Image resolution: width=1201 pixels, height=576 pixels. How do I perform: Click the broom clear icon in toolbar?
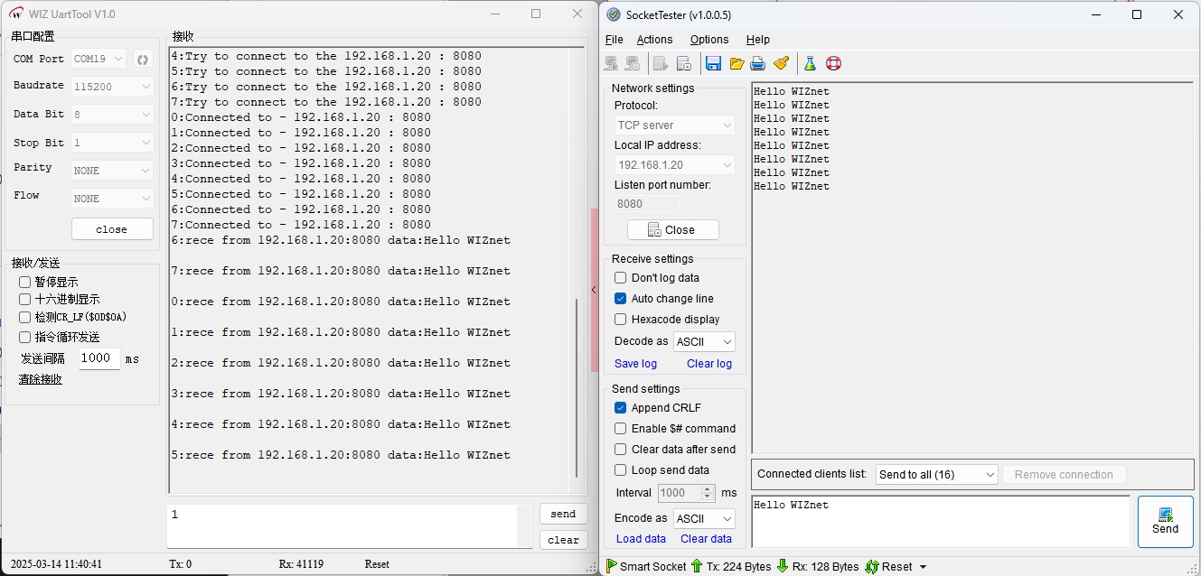click(782, 63)
